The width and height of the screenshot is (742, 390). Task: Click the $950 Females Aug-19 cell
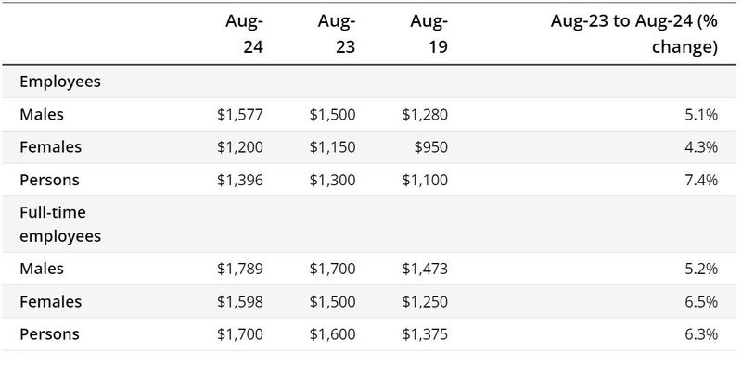pos(431,147)
